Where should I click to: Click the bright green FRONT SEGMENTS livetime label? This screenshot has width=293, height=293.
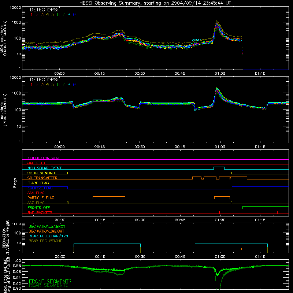50,281
